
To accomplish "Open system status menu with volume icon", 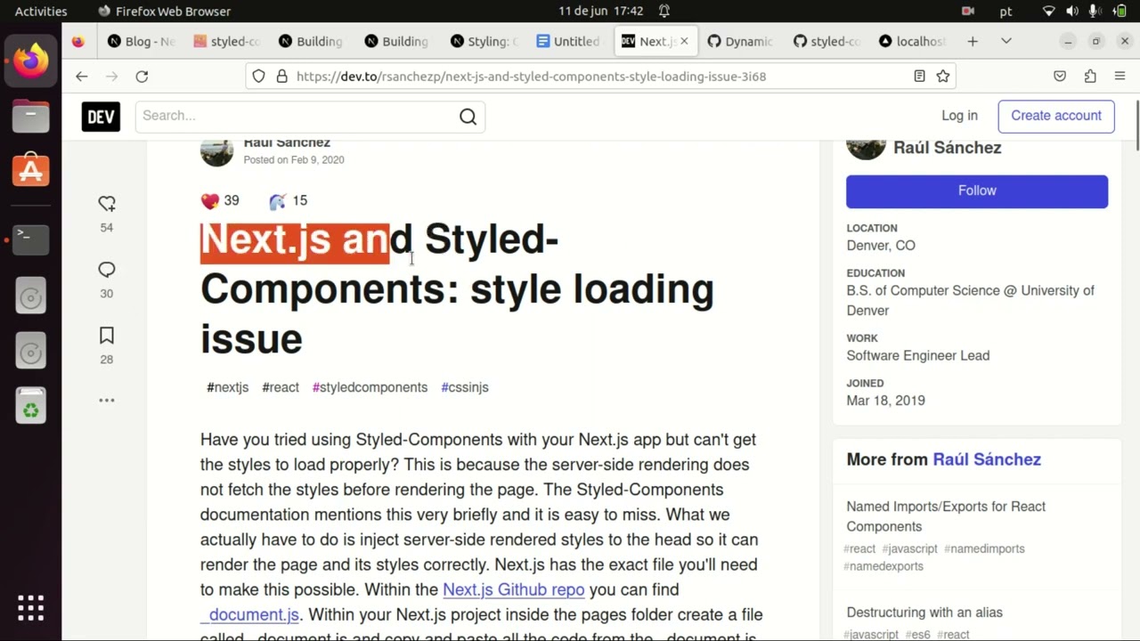I will pyautogui.click(x=1072, y=11).
